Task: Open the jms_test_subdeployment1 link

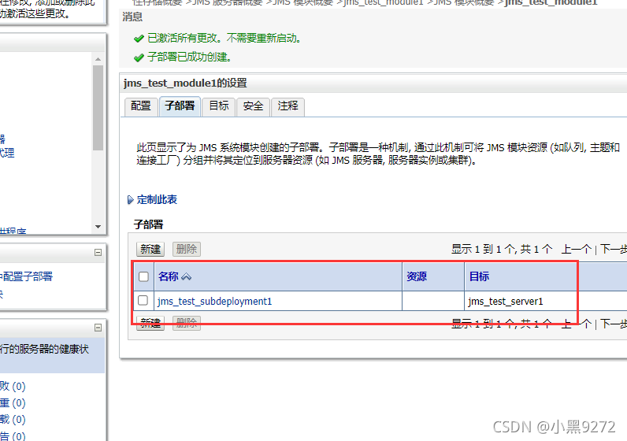Action: click(215, 301)
